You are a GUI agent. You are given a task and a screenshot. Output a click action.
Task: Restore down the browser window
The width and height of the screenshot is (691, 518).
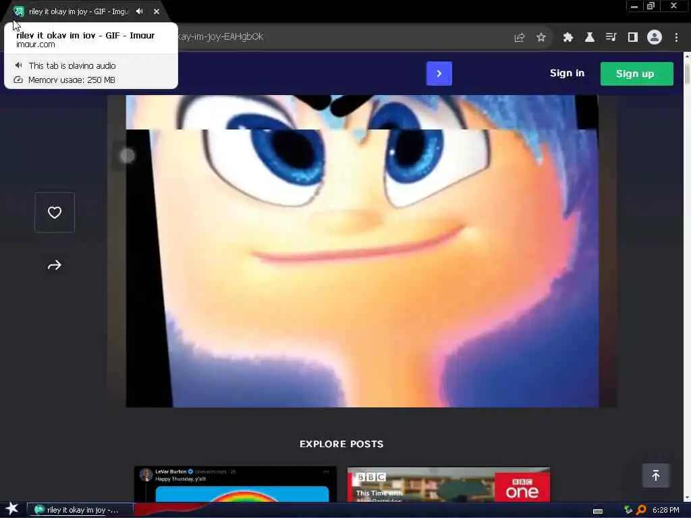651,6
